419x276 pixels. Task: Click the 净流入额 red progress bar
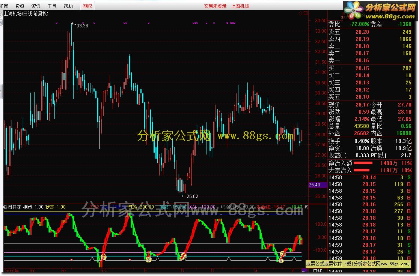pyautogui.click(x=363, y=163)
